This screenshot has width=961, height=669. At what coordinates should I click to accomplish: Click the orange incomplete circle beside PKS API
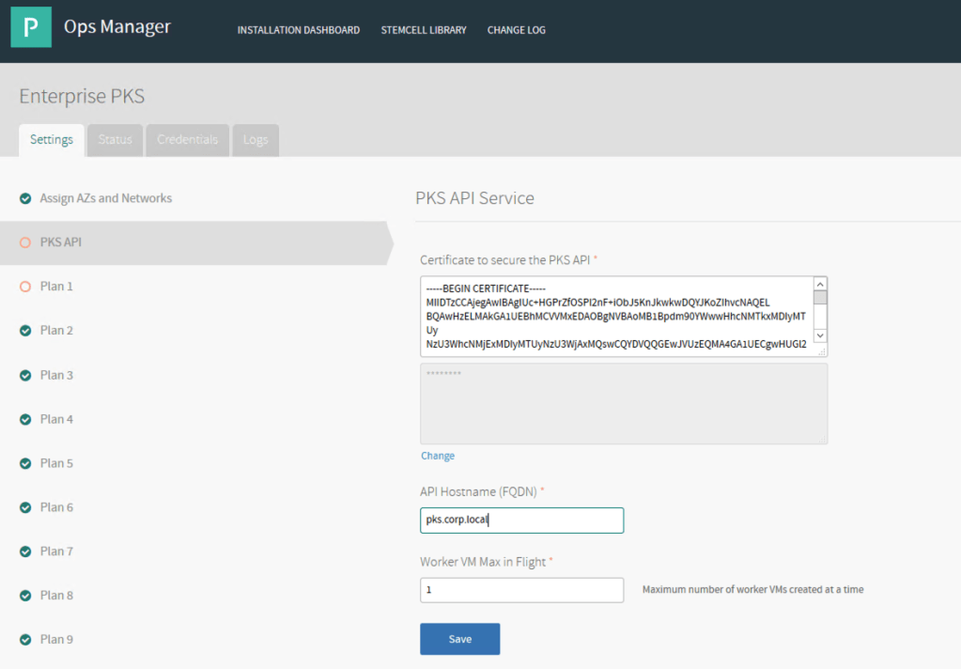tap(25, 242)
